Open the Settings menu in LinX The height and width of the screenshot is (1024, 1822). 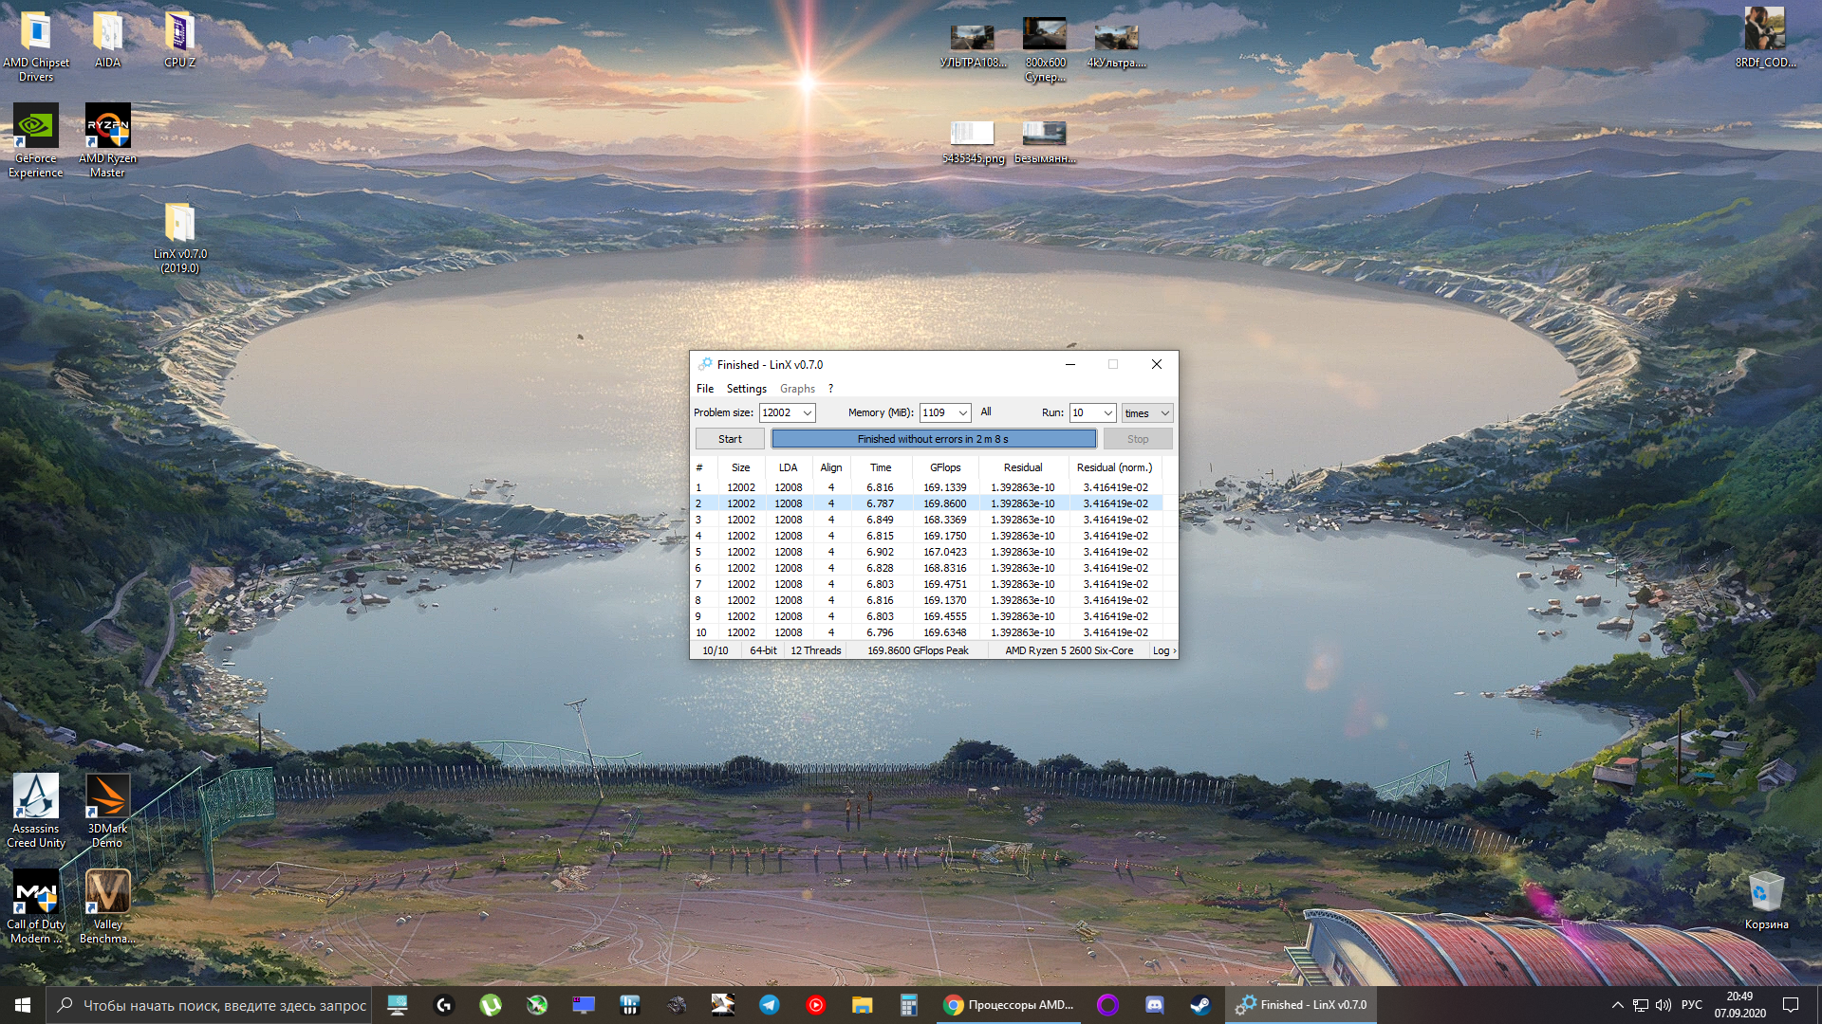click(x=746, y=389)
